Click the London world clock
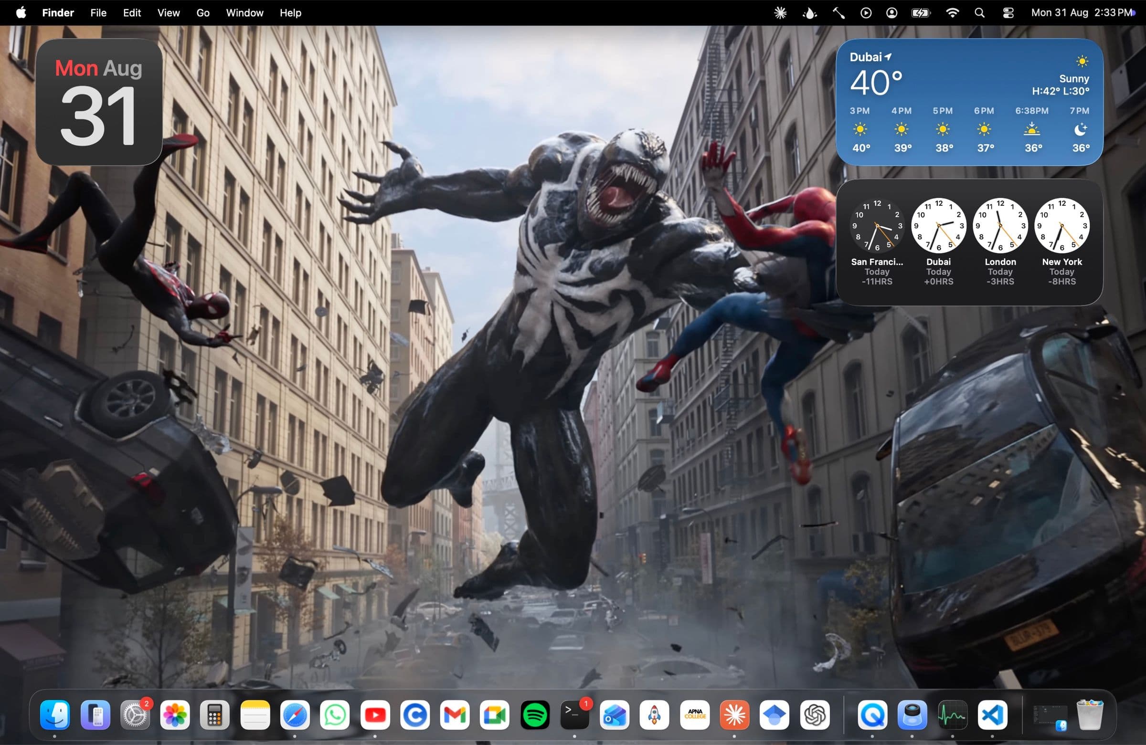The width and height of the screenshot is (1146, 745). (x=1000, y=241)
